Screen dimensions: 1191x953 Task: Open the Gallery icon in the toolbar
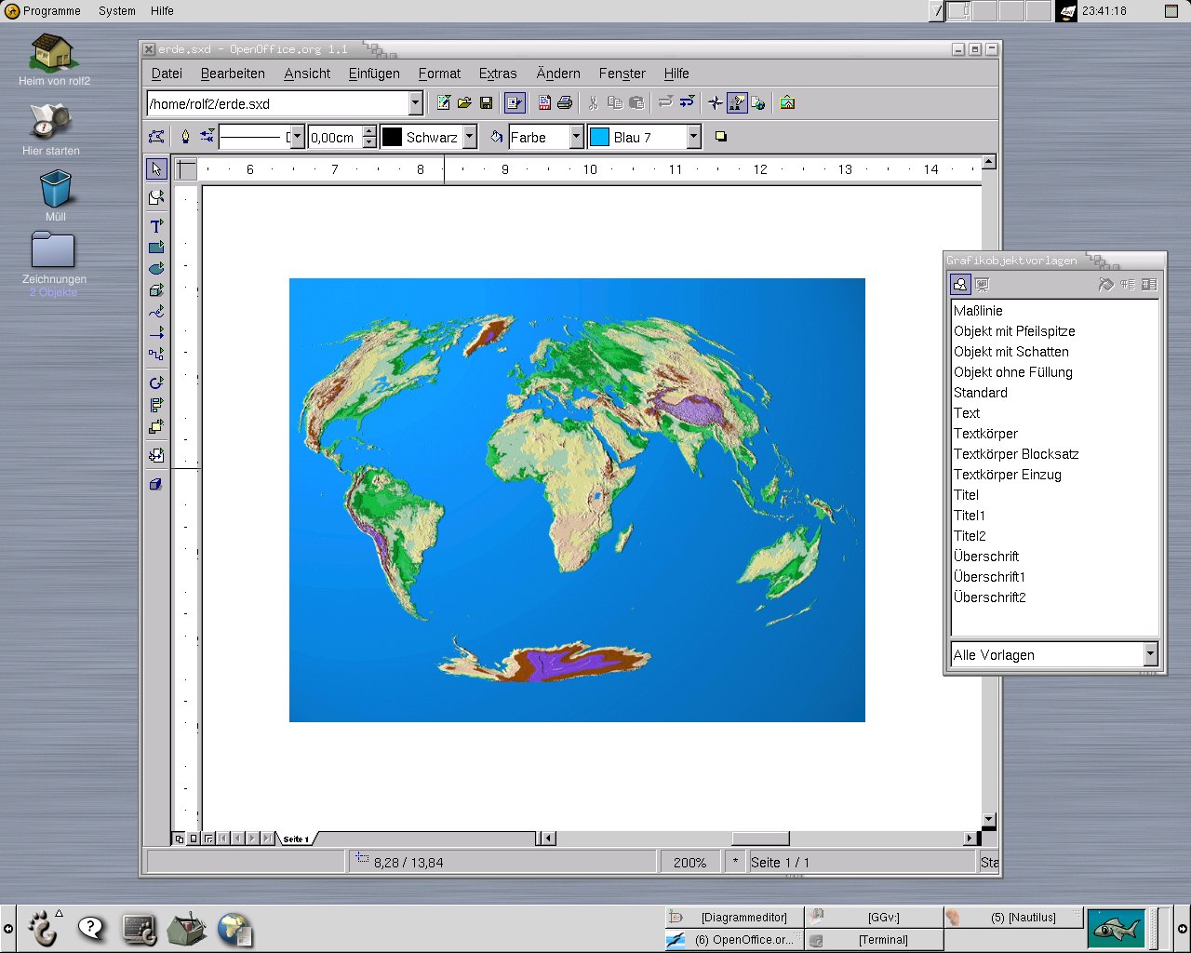click(787, 103)
